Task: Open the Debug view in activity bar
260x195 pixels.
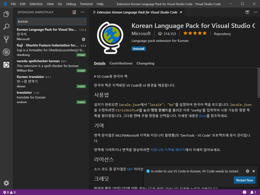Action: [6, 52]
